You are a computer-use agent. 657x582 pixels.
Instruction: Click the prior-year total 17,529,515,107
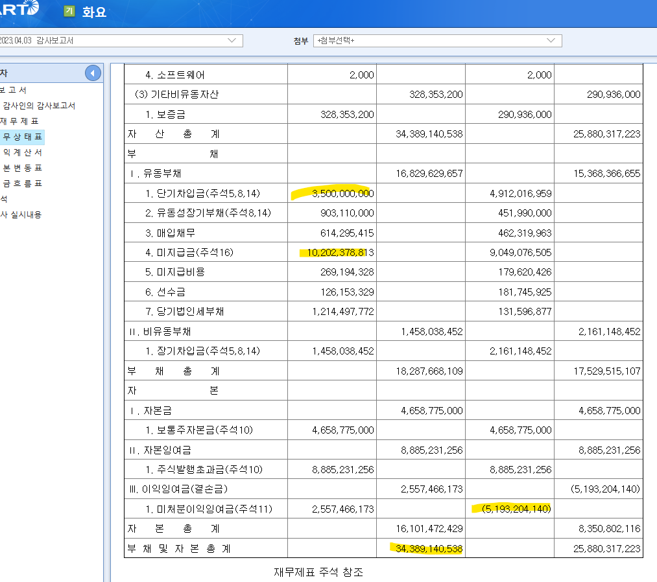click(606, 371)
